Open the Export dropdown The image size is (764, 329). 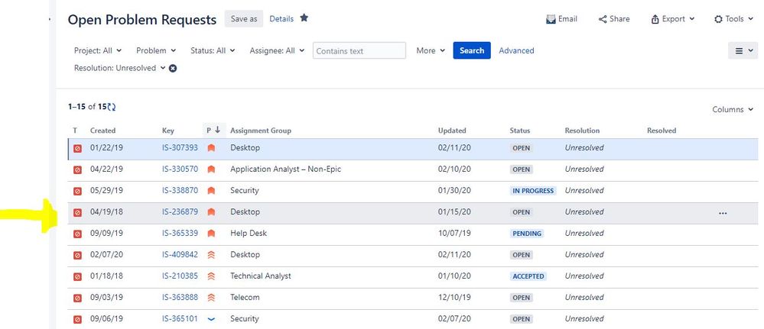673,19
